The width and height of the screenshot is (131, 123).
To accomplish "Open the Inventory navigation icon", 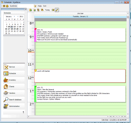I will coord(6,80).
